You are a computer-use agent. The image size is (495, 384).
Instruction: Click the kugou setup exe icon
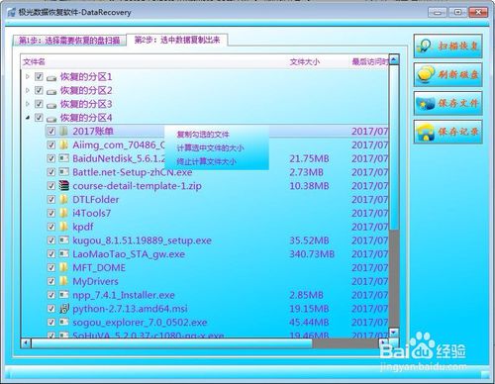click(63, 240)
